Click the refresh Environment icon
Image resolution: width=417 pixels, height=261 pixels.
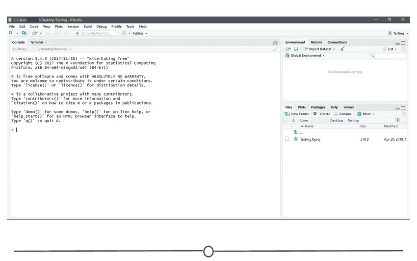404,49
